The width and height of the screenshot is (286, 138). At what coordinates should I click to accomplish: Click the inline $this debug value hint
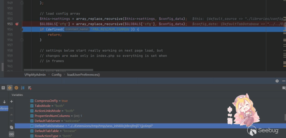(x=238, y=19)
